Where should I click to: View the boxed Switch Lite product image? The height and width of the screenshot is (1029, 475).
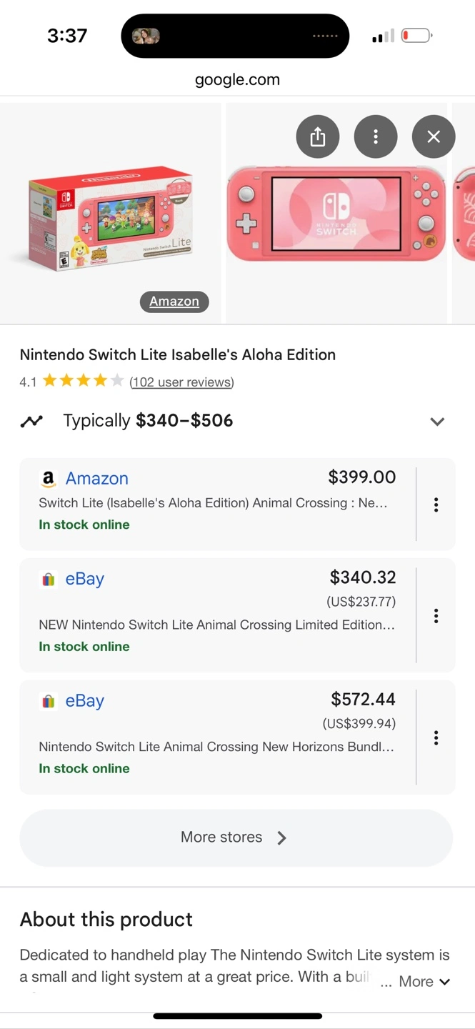(x=111, y=214)
